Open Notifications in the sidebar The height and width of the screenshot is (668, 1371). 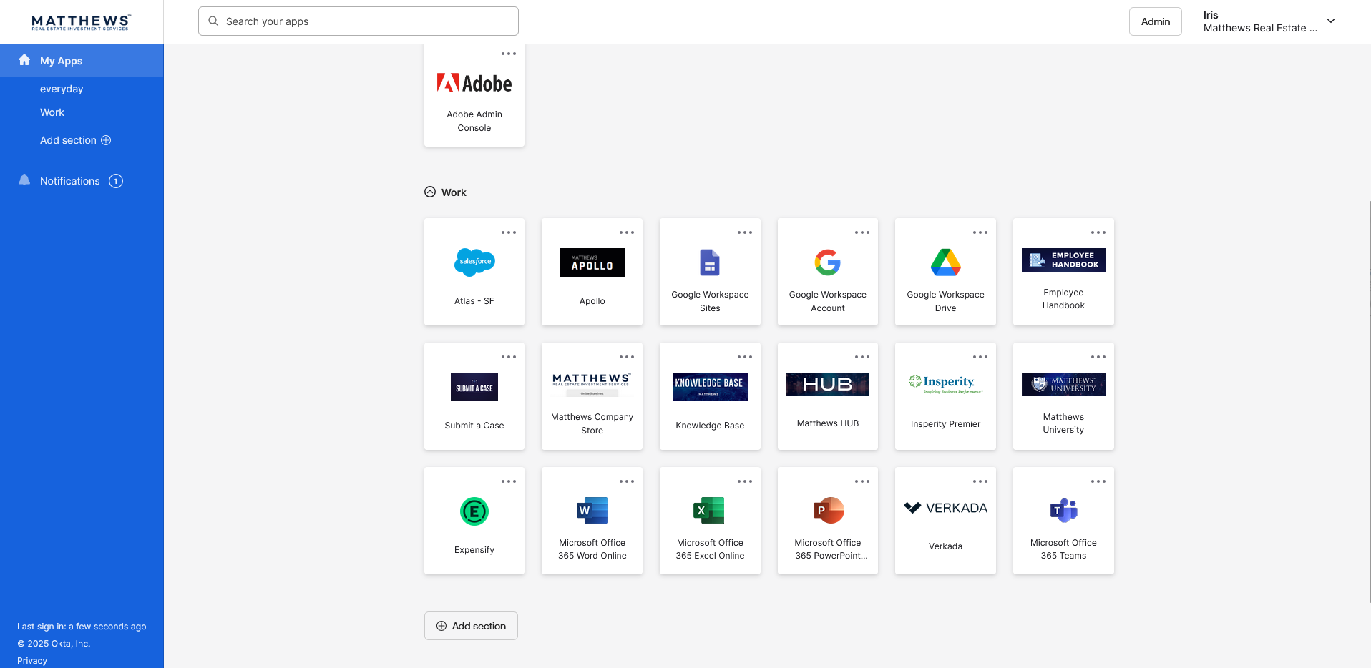coord(70,181)
